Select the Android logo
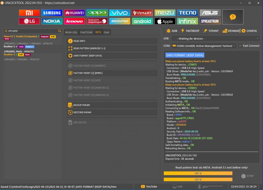 (142, 21)
